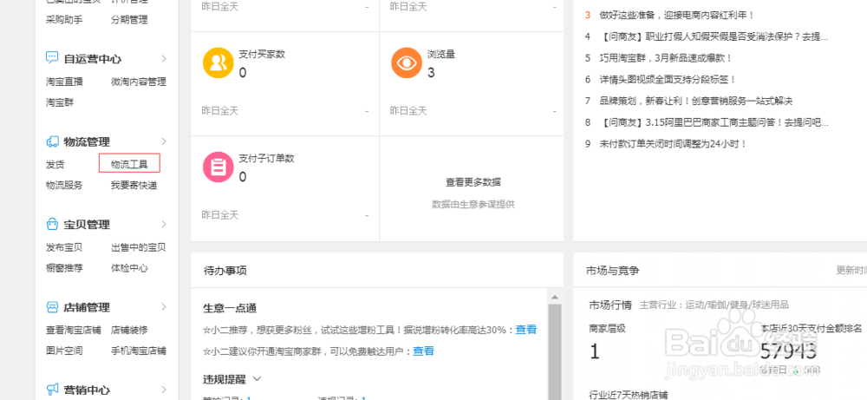Screen dimensions: 867x400
Task: Expand the 宝贝管理 section arrow
Action: pos(164,224)
